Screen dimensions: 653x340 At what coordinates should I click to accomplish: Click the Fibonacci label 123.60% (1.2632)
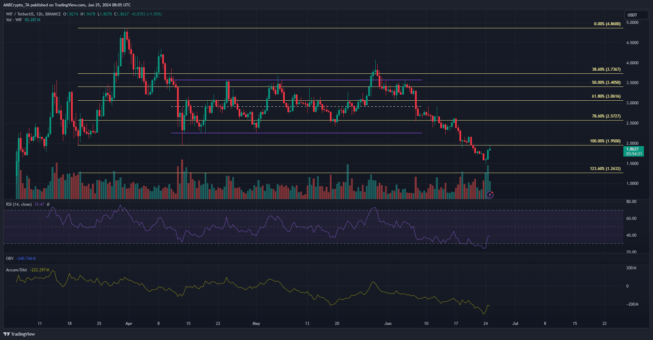pos(605,169)
